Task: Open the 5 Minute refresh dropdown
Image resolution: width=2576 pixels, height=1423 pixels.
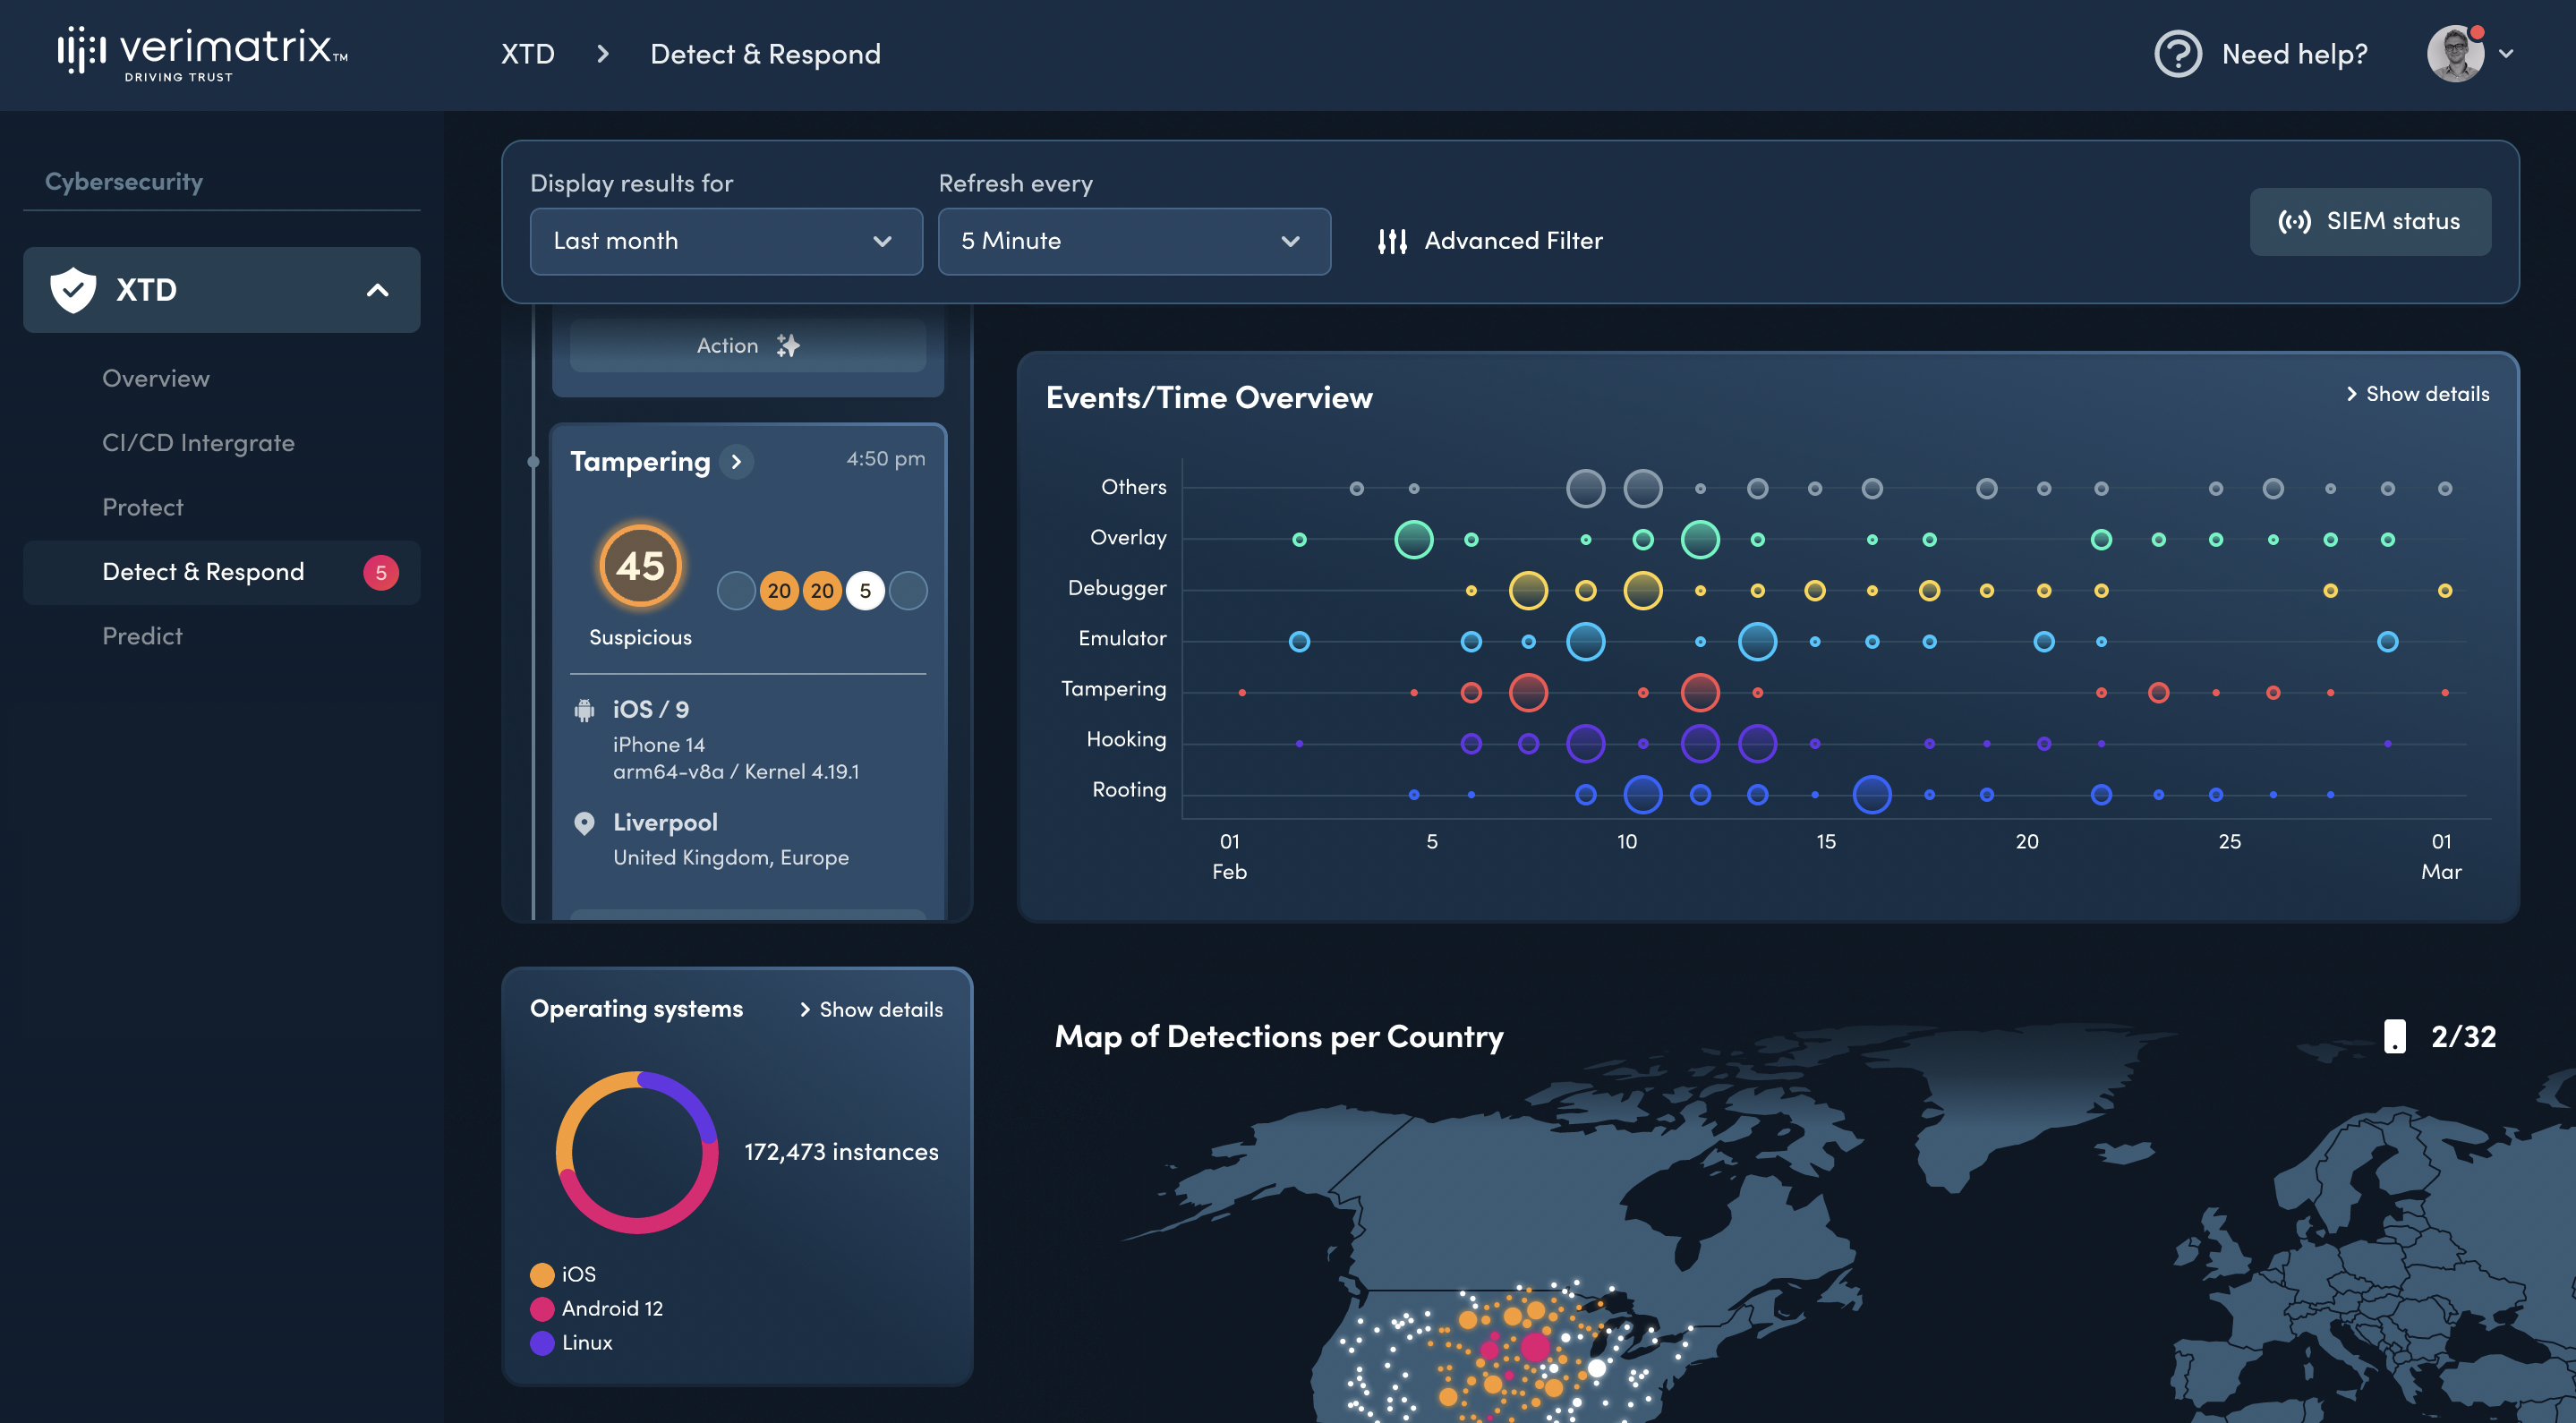Action: (1133, 241)
